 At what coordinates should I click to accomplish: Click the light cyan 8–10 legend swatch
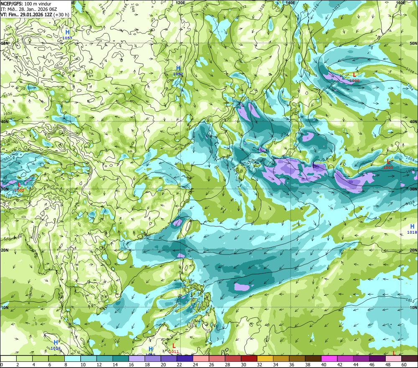point(72,358)
